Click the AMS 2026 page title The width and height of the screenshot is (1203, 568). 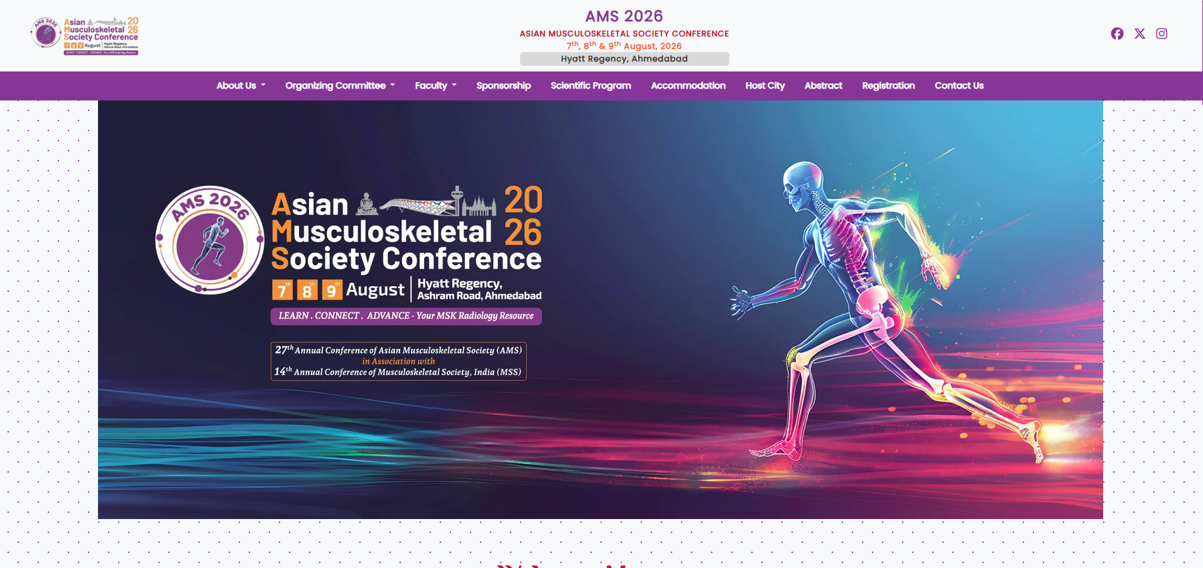624,16
